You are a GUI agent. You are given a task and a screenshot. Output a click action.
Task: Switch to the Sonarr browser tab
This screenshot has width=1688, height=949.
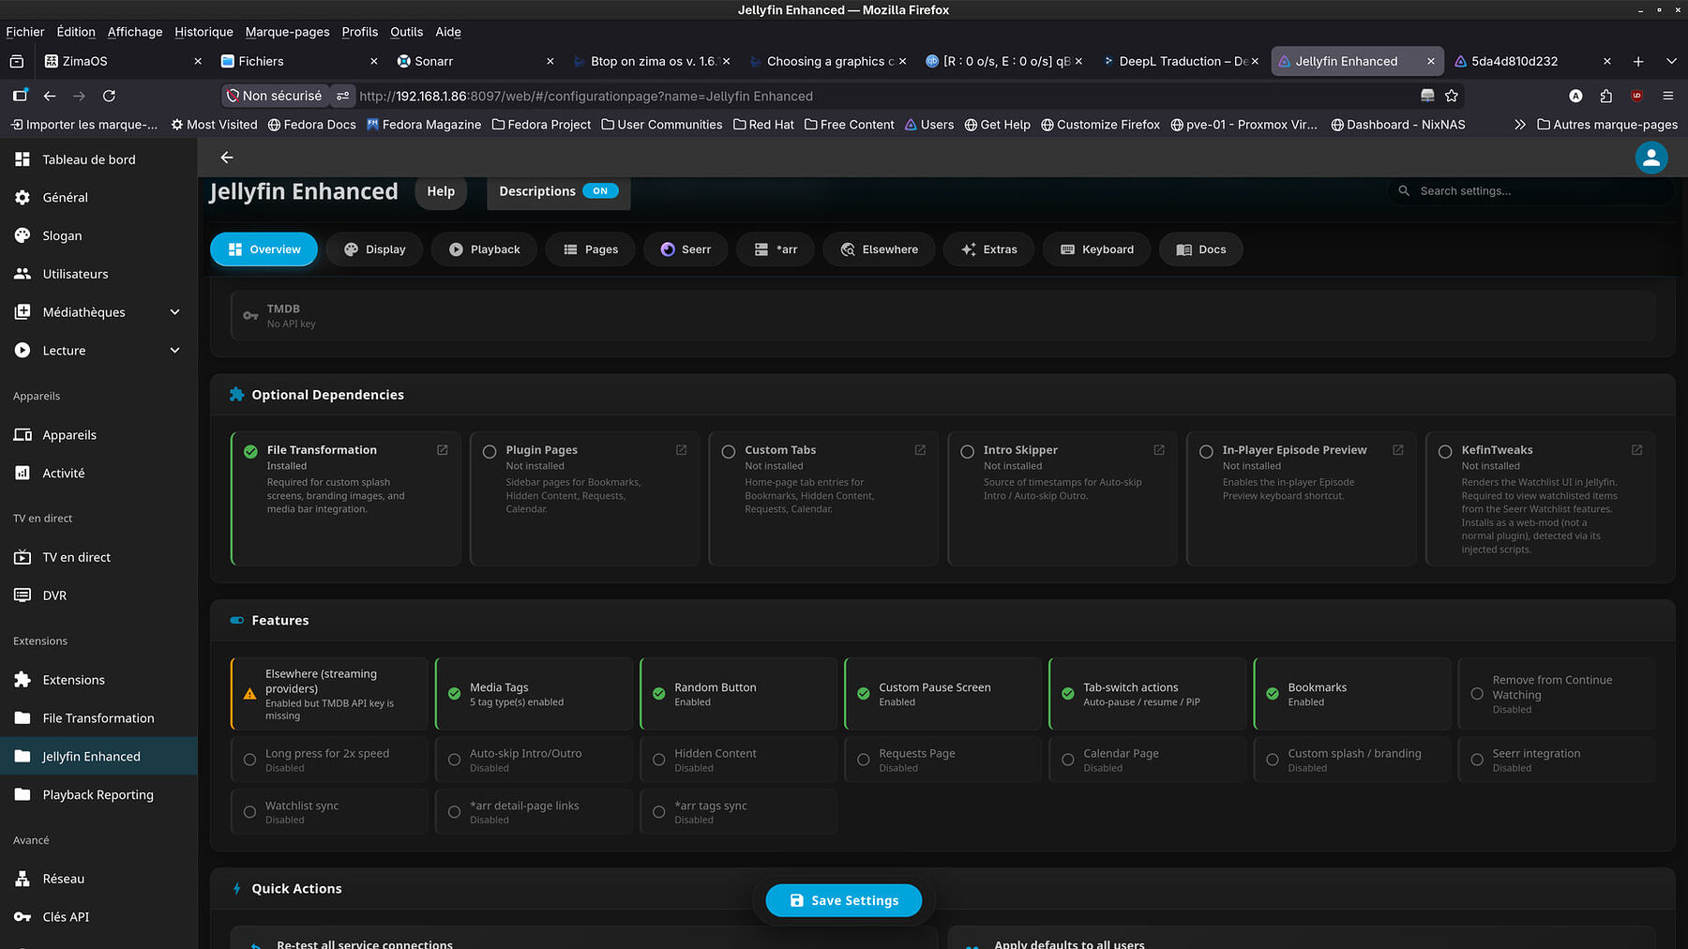point(476,62)
